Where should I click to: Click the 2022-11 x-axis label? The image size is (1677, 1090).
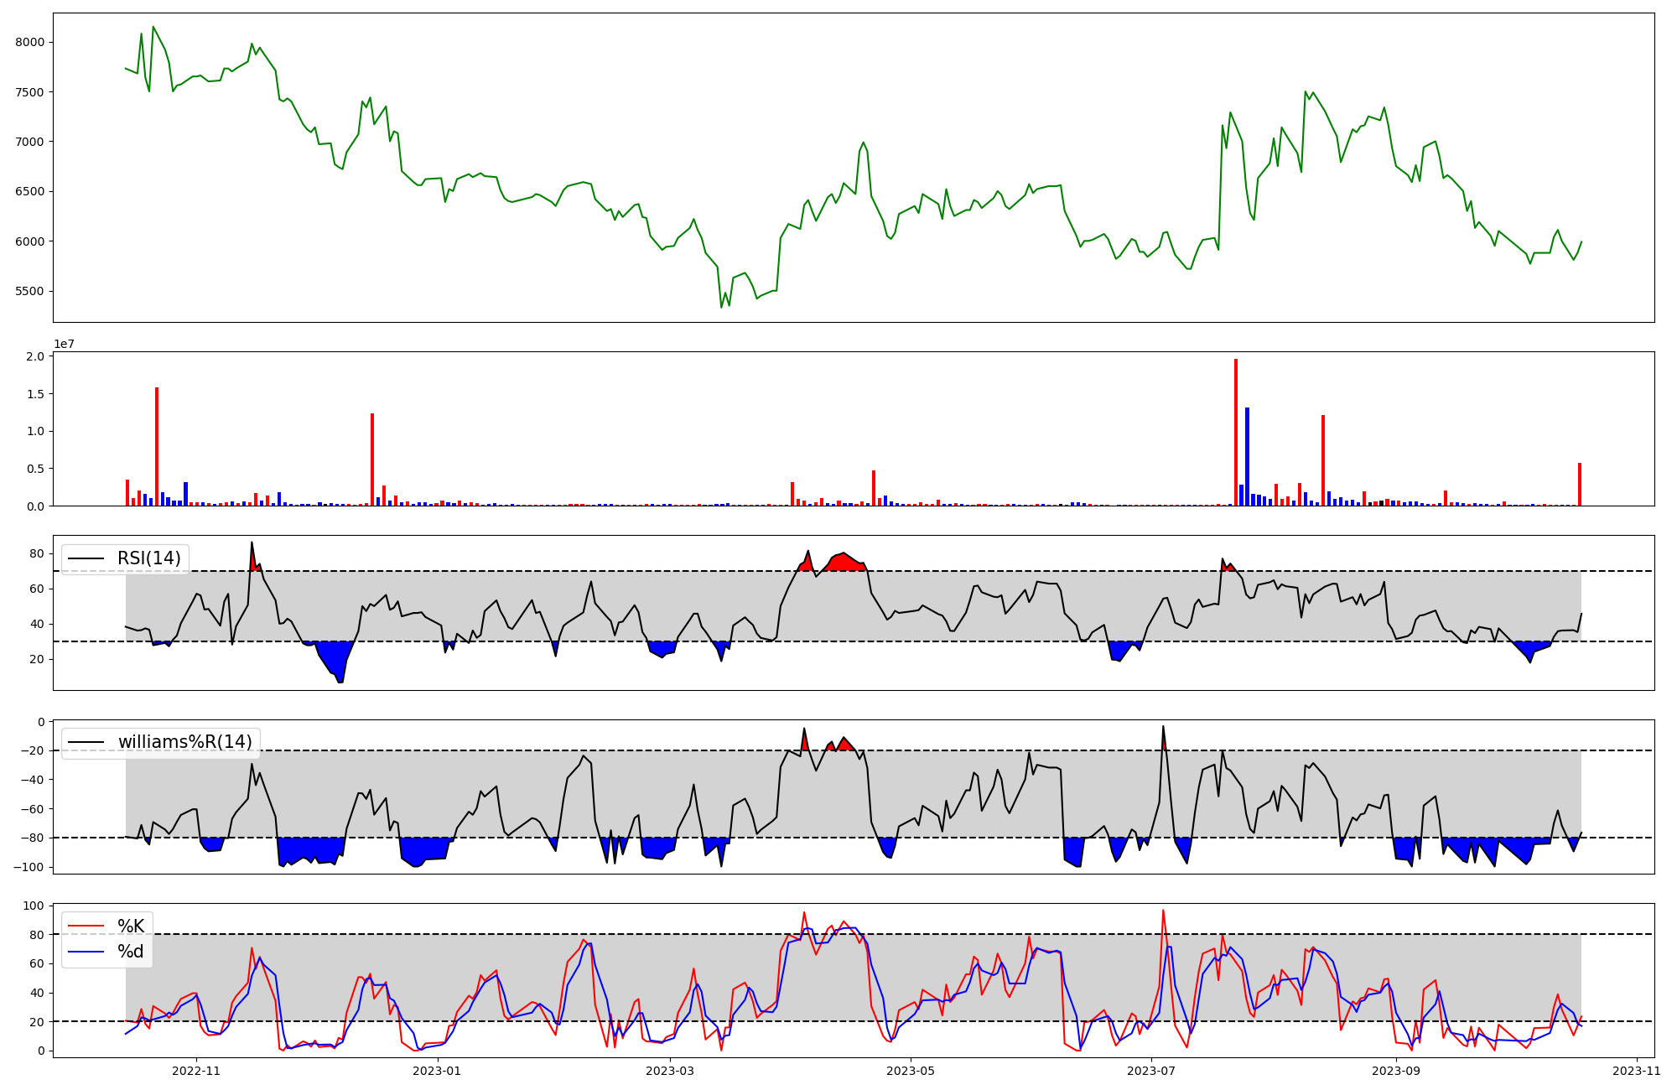[x=196, y=1071]
